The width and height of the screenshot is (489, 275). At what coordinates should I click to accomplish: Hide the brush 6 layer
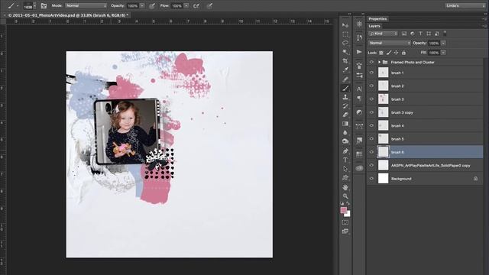pos(371,152)
